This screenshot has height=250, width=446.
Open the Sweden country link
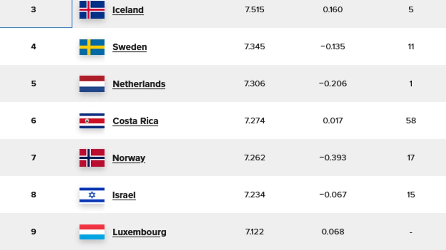pos(130,47)
